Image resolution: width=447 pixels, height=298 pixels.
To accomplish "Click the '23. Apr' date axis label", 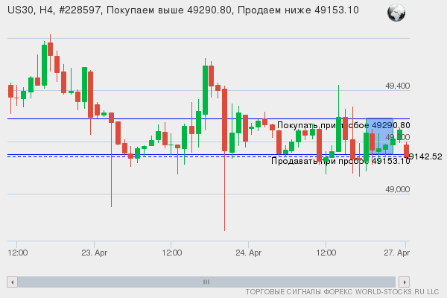I will (95, 253).
